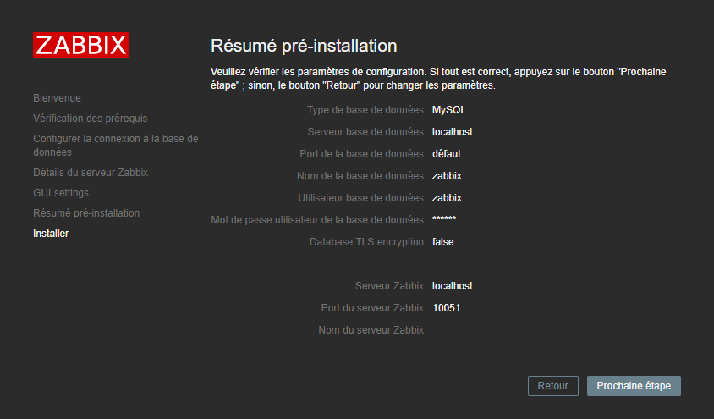Image resolution: width=714 pixels, height=419 pixels.
Task: Go to Vérification des prérequis step
Action: tap(90, 119)
